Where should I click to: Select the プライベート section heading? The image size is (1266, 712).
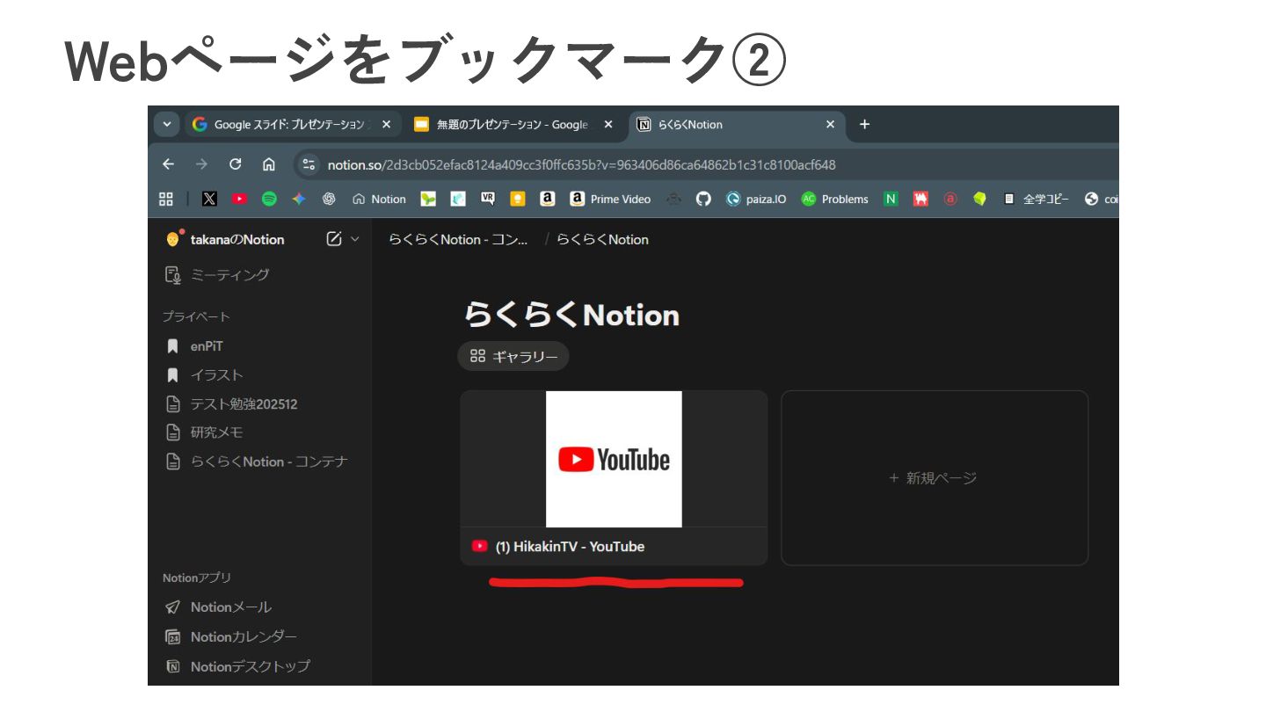[x=196, y=316]
